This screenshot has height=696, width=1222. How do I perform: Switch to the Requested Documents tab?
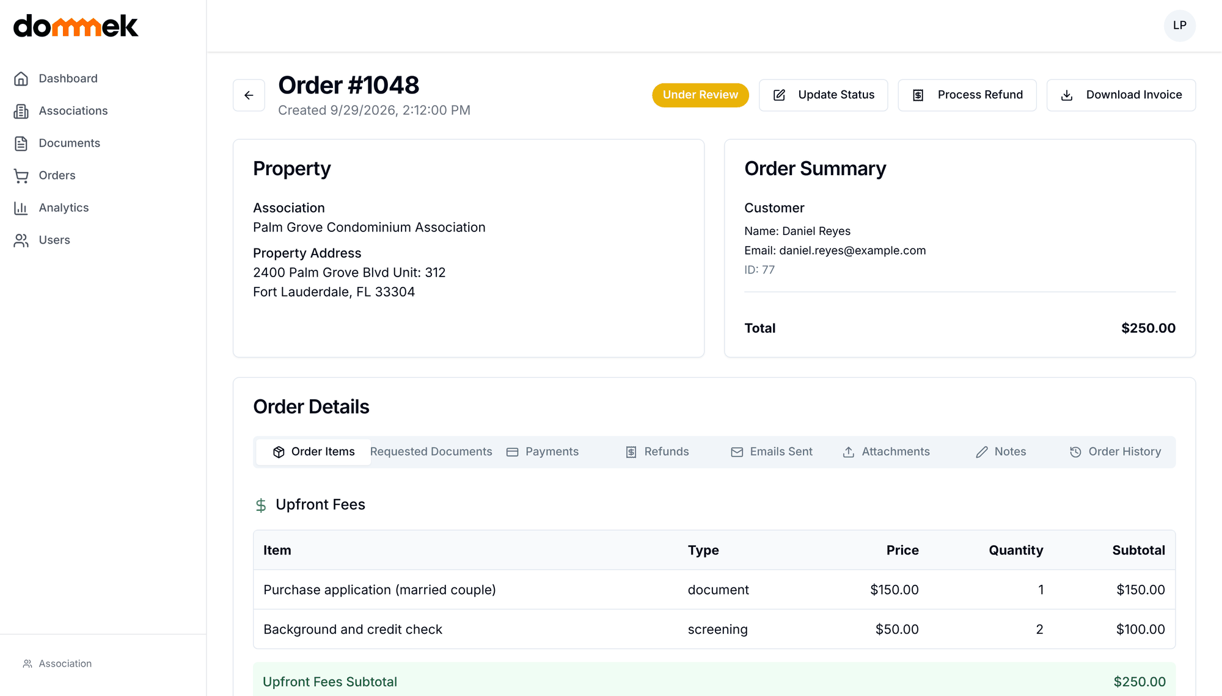(431, 452)
